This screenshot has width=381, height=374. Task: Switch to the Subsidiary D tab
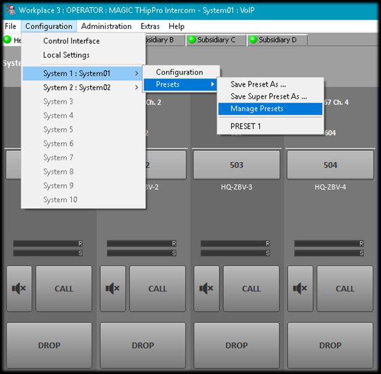(x=278, y=40)
